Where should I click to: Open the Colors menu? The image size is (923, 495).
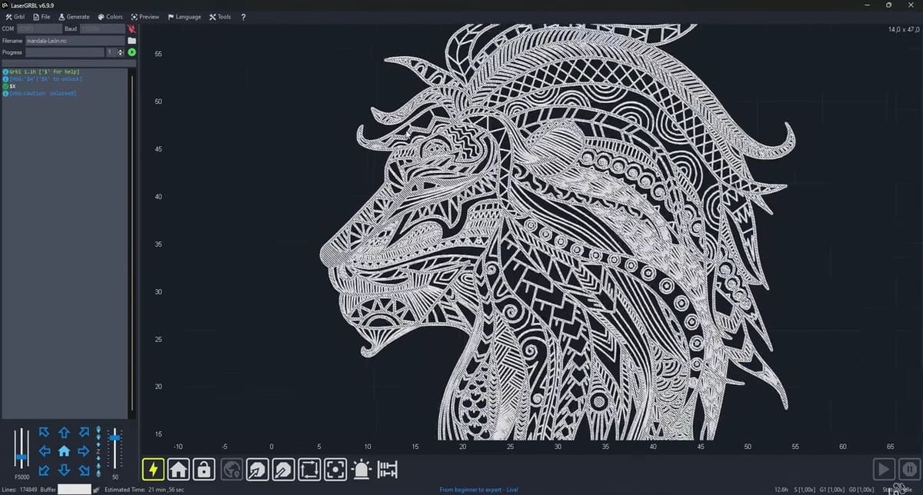[x=110, y=17]
